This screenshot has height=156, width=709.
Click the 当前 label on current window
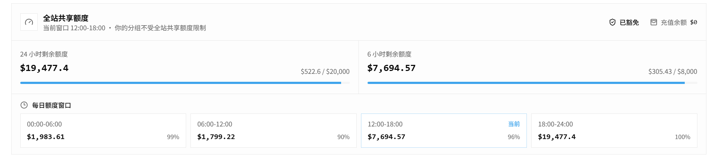point(514,124)
